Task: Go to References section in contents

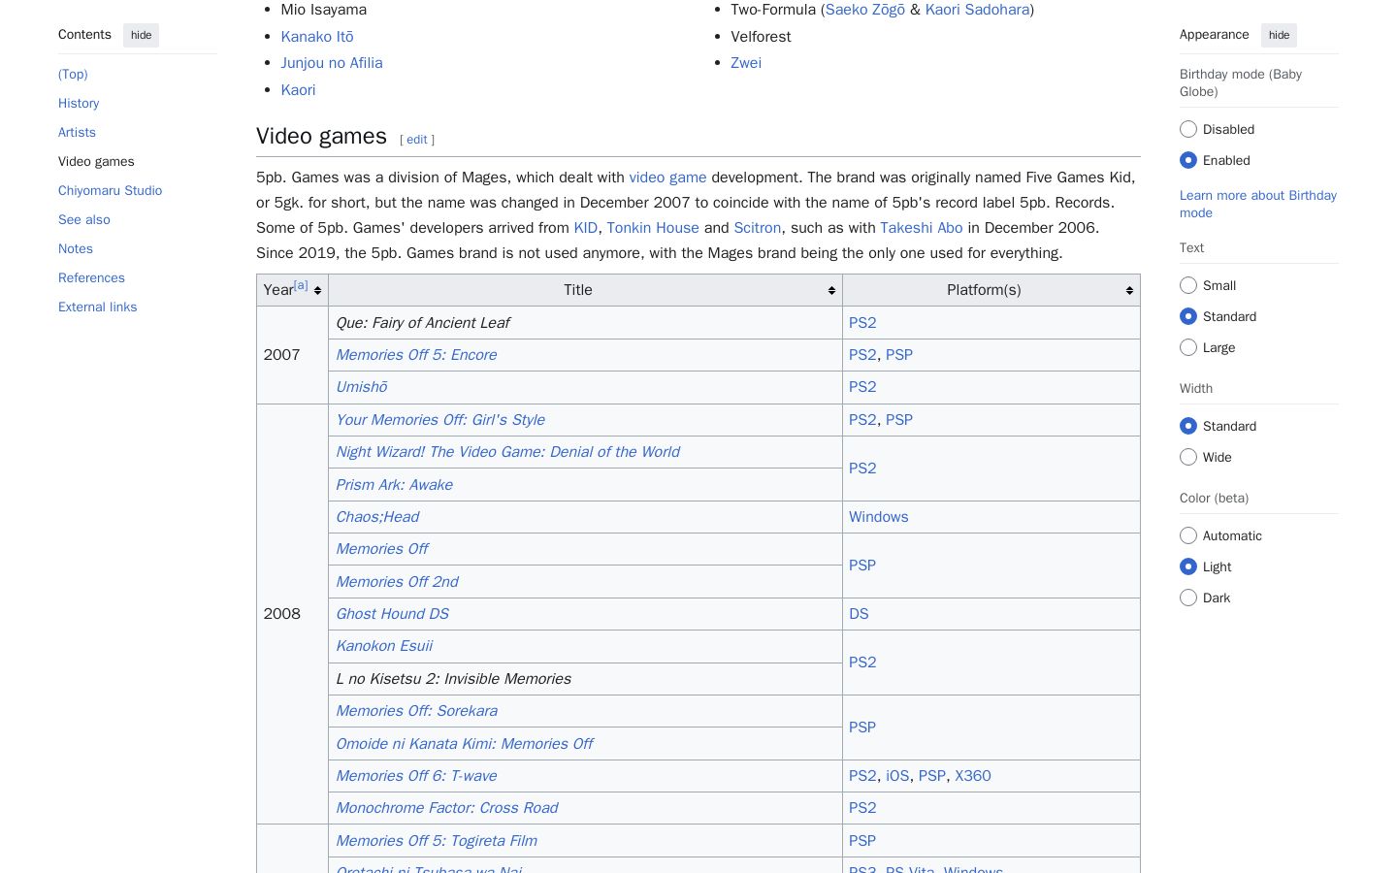Action: (91, 277)
